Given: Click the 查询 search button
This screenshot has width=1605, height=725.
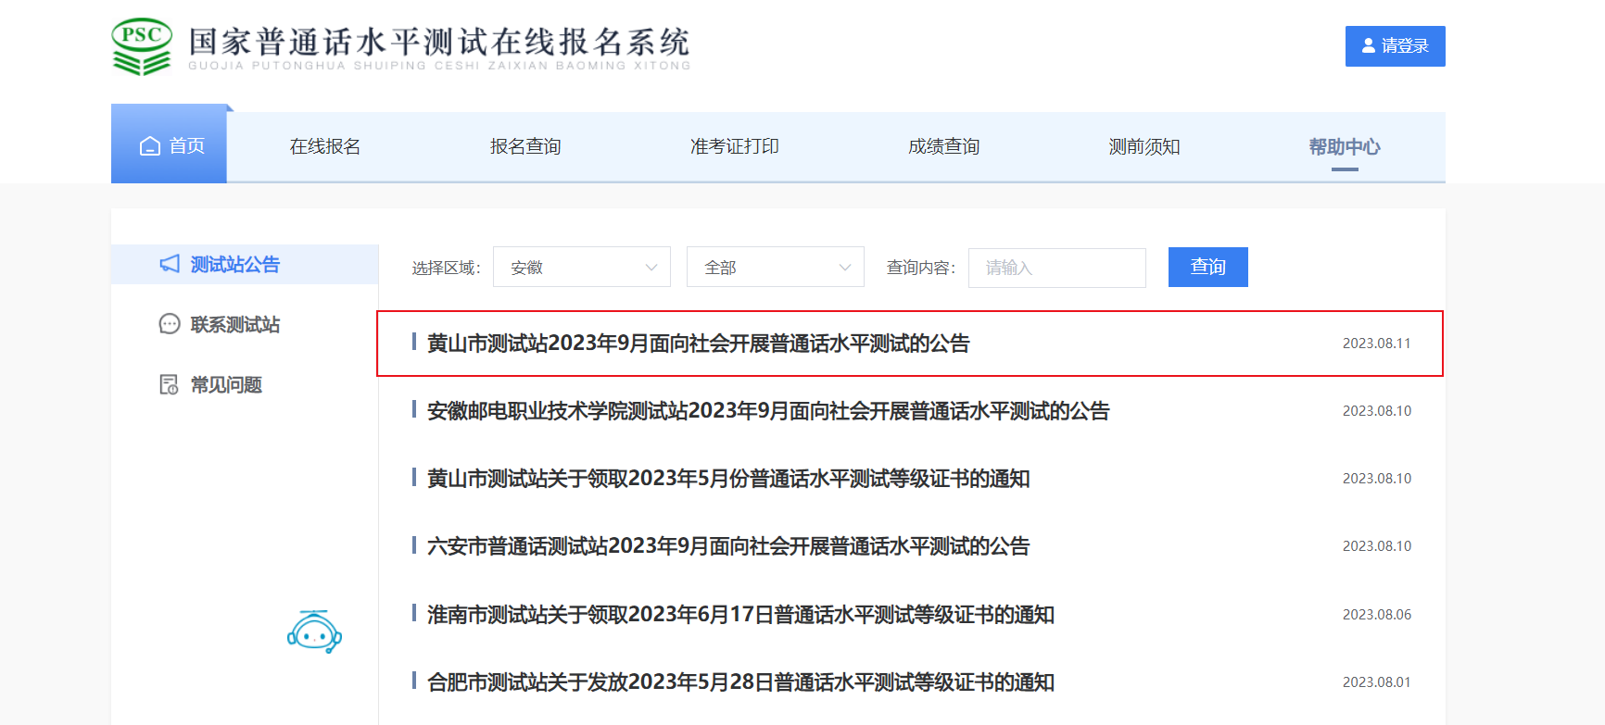Looking at the screenshot, I should 1208,267.
